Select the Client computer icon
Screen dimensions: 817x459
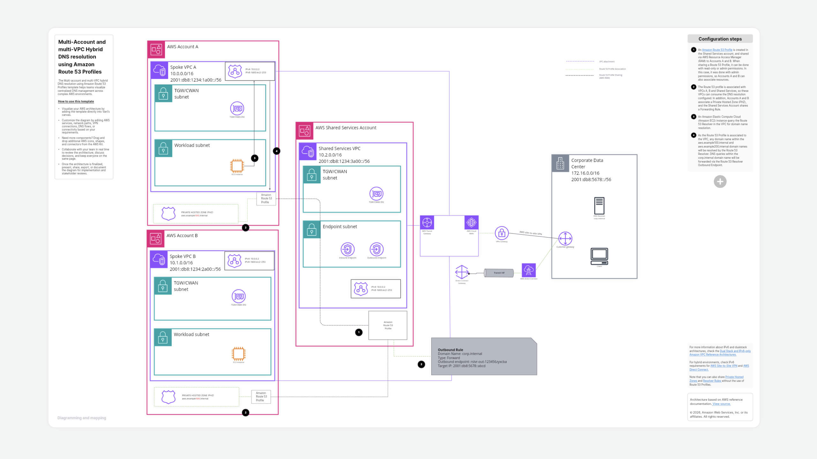[x=599, y=256]
